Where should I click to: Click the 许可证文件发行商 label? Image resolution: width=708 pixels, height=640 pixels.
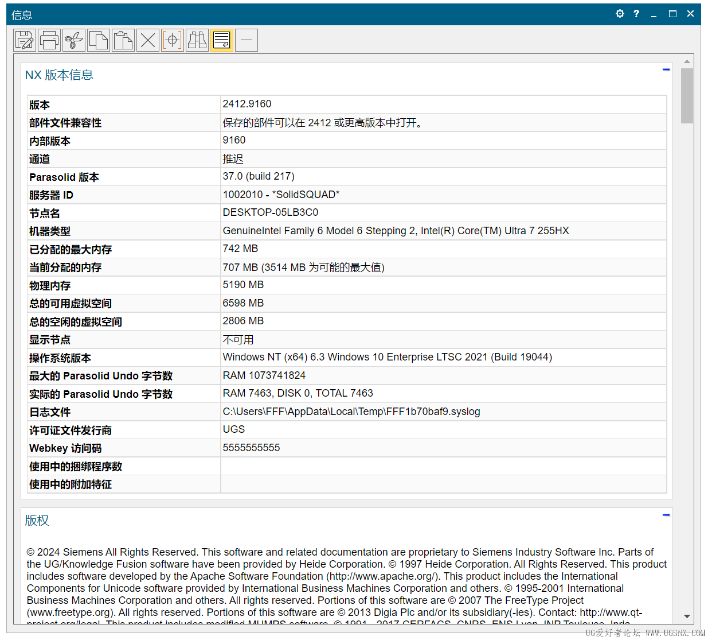(x=71, y=430)
